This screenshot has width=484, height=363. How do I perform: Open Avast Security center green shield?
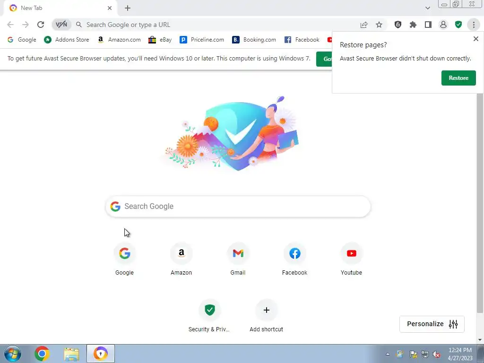458,25
